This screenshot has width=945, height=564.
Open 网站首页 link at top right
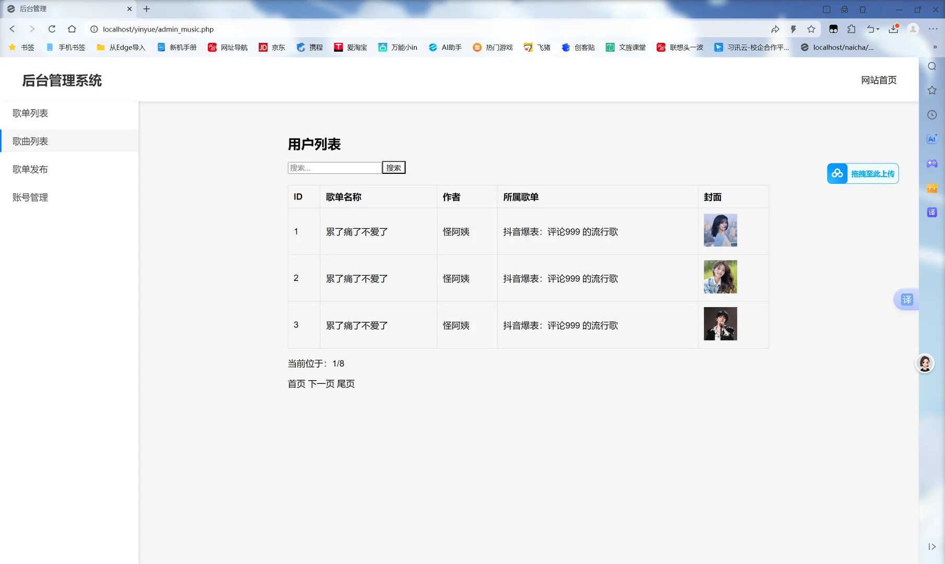[879, 80]
